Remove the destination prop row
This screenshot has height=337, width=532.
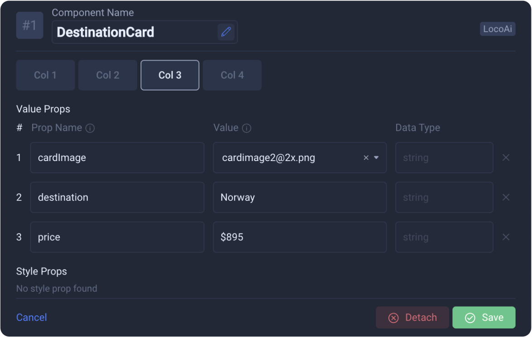coord(506,197)
